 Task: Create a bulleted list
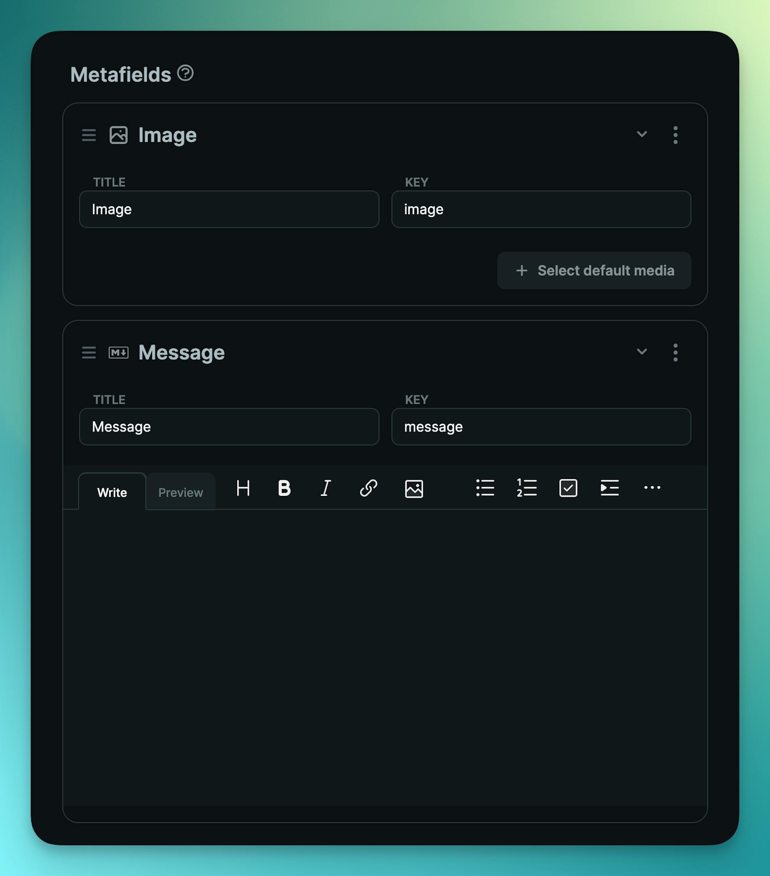point(485,489)
